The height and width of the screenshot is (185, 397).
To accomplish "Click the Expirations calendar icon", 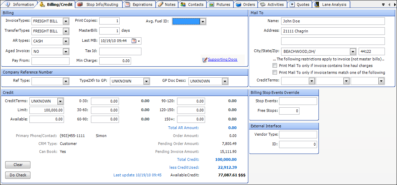I will click(128, 4).
